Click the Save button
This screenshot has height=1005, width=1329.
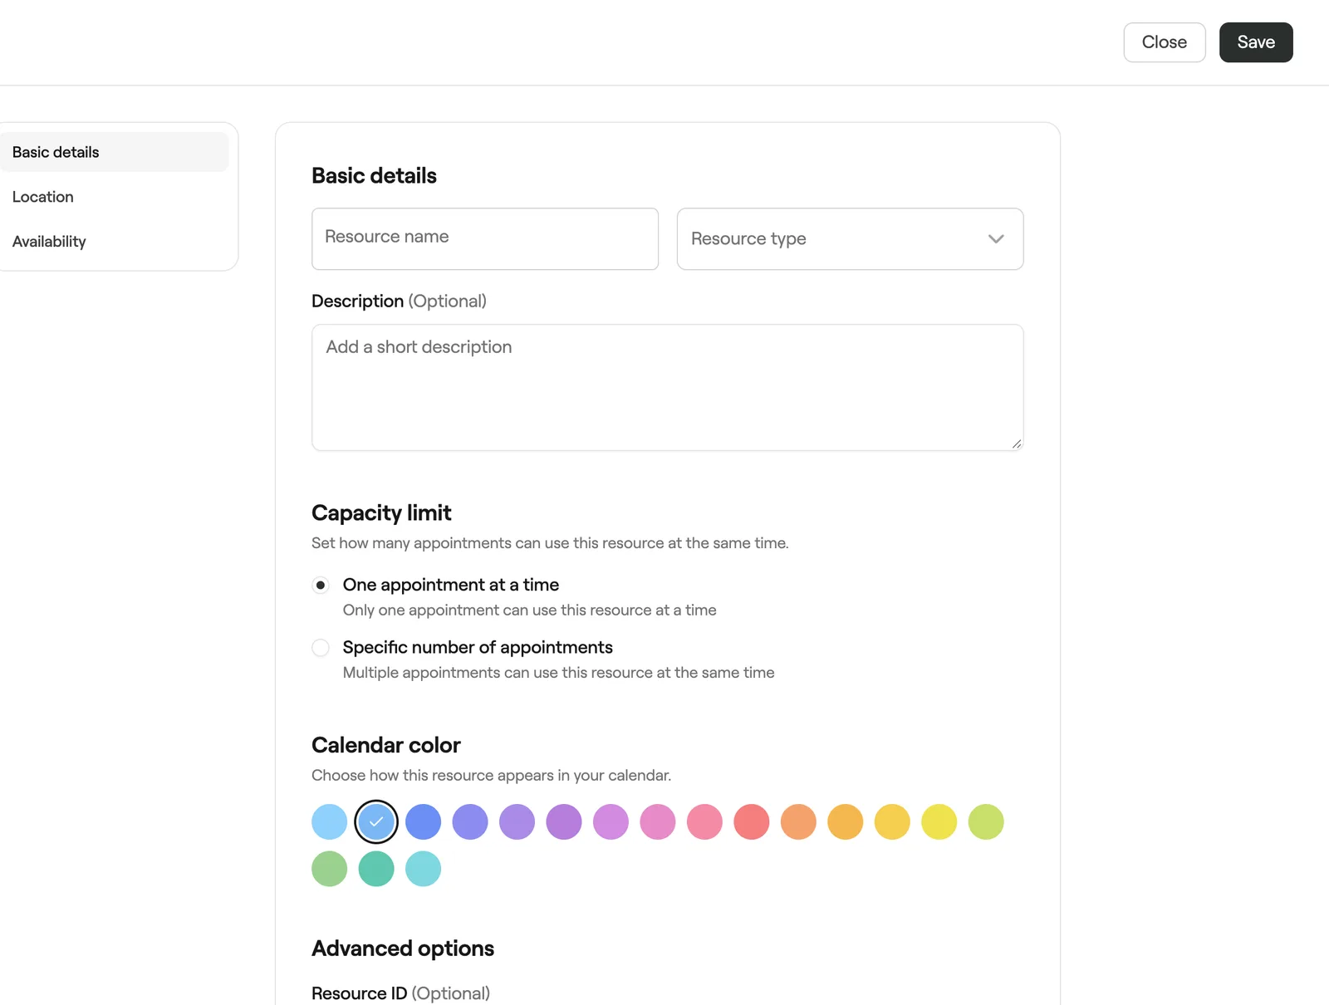(1256, 42)
